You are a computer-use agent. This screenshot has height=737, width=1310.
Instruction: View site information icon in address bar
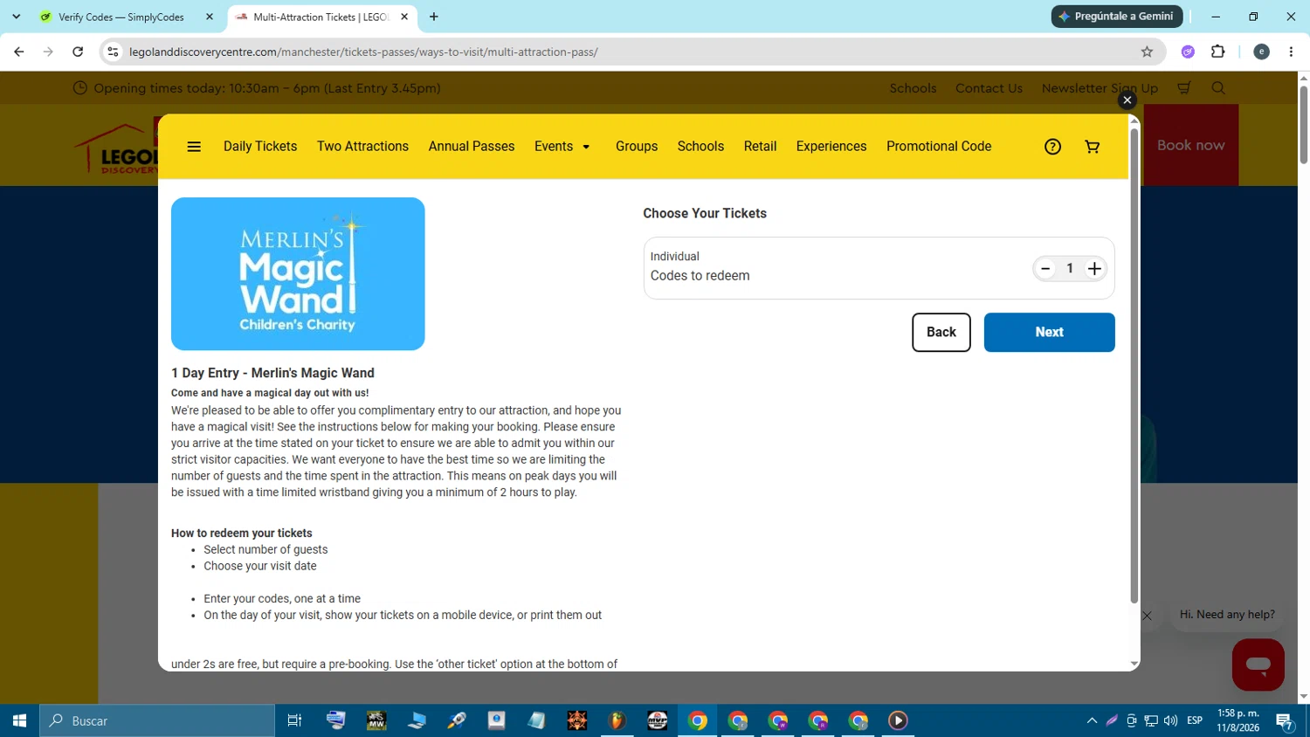(x=113, y=52)
